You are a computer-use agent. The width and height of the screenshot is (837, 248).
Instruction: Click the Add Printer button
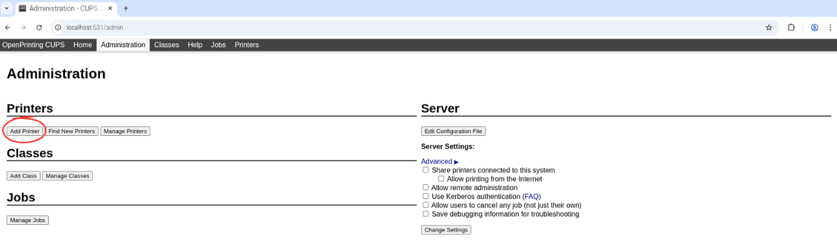(x=25, y=131)
